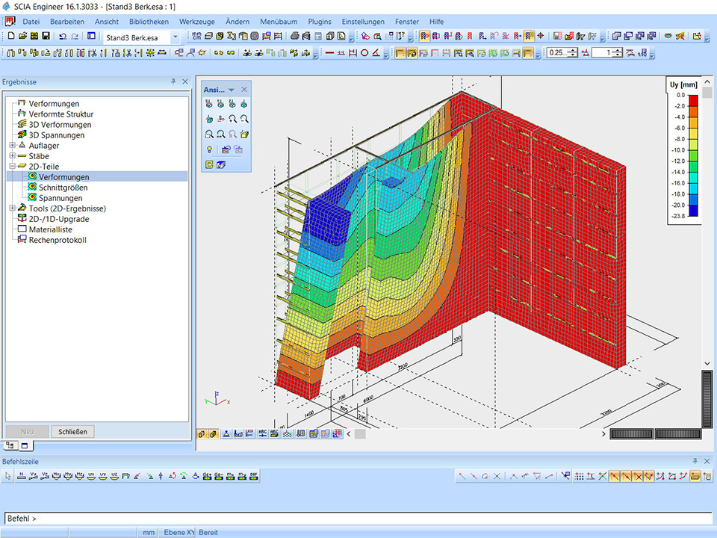Collapse the 2D-Teile tree node
Screen dimensions: 717x538
coord(13,167)
